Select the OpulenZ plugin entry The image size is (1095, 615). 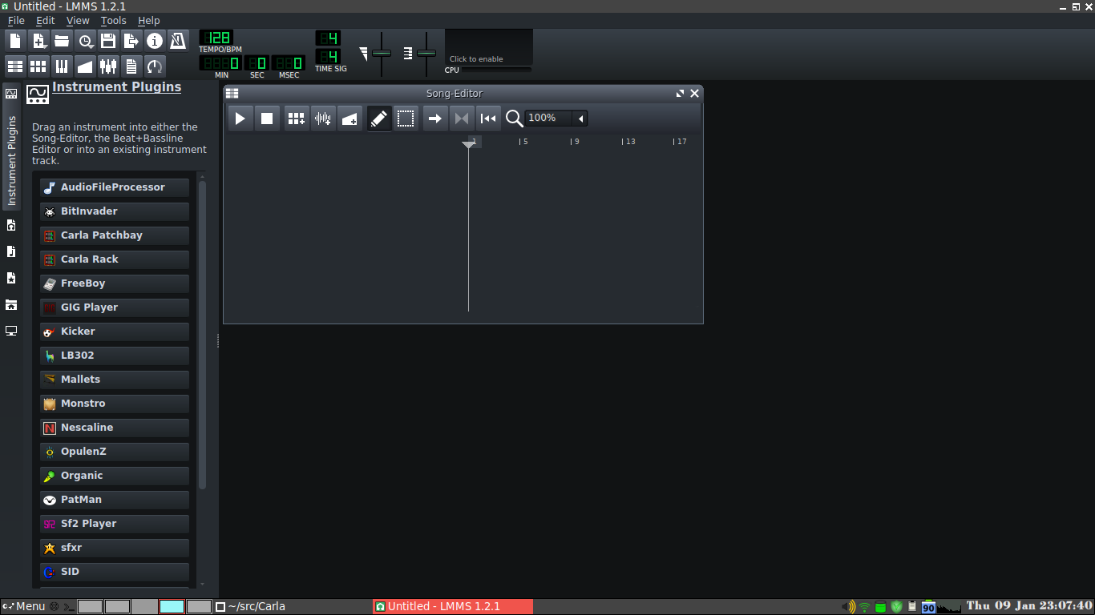coord(115,452)
